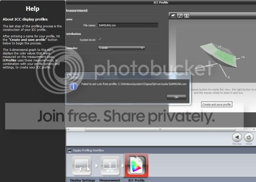The width and height of the screenshot is (256, 182).
Task: Go to the Home screen icon
Action: point(249,137)
